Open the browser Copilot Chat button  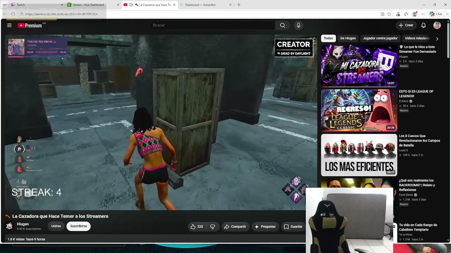(436, 14)
